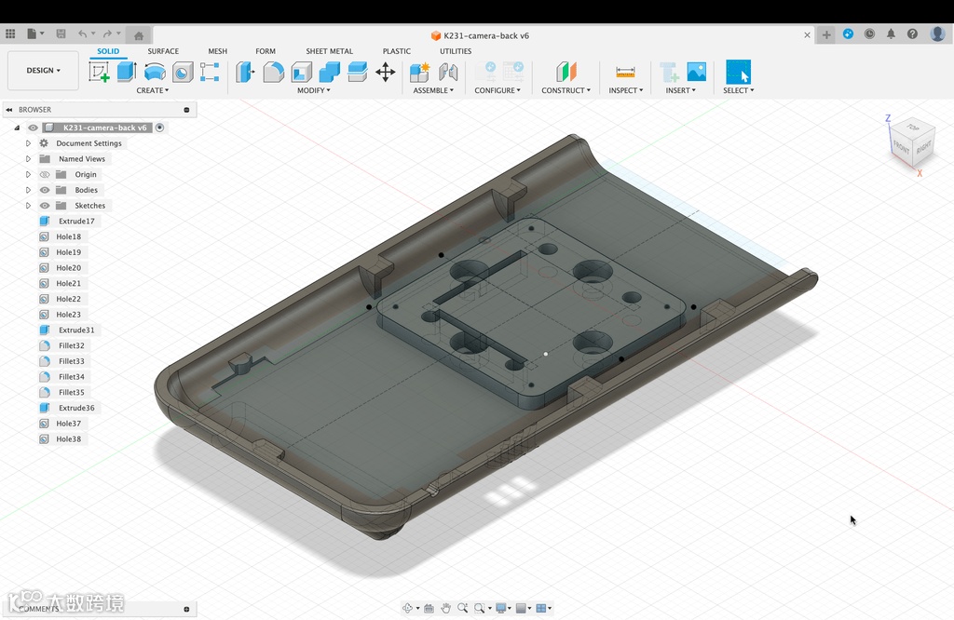Image resolution: width=954 pixels, height=620 pixels.
Task: Expand Named Views folder
Action: coord(28,158)
